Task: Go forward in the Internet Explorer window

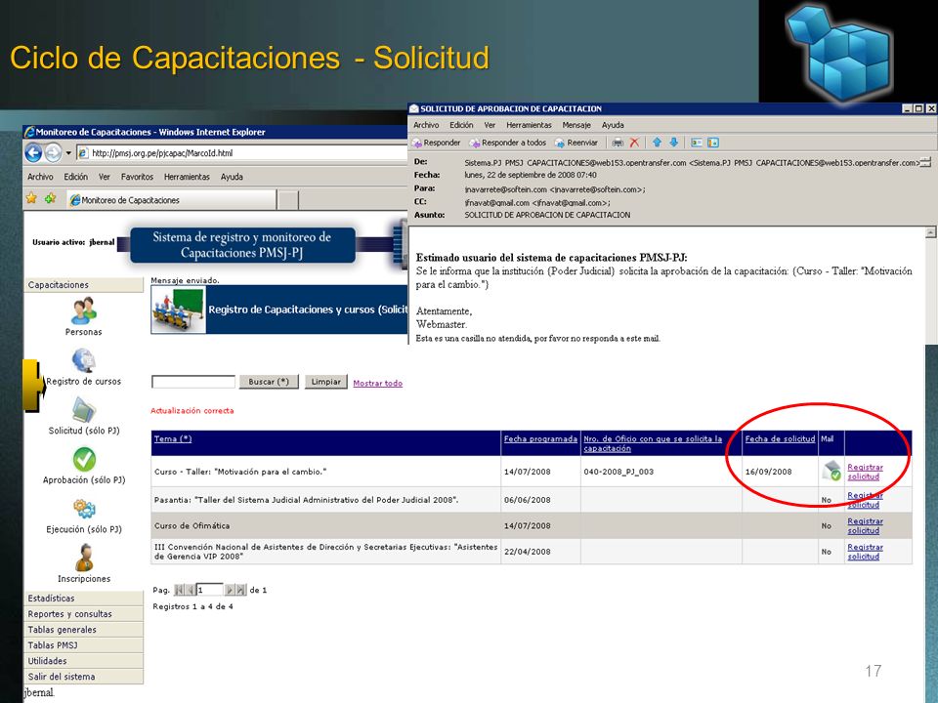Action: [x=53, y=153]
